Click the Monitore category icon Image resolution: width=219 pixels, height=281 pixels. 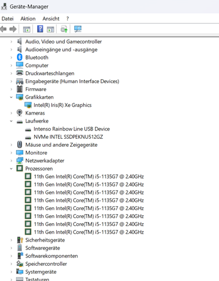coord(20,152)
